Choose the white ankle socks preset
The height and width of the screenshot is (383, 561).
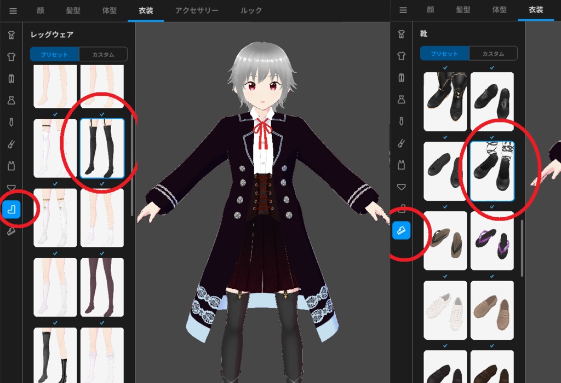[x=102, y=218]
